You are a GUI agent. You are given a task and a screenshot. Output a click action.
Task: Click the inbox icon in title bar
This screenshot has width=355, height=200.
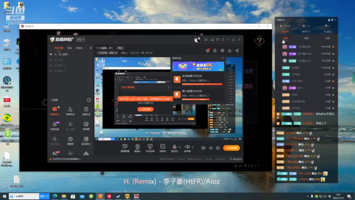point(212,40)
